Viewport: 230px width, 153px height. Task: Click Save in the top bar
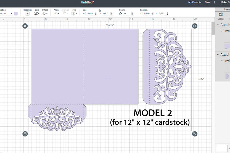[208, 2]
